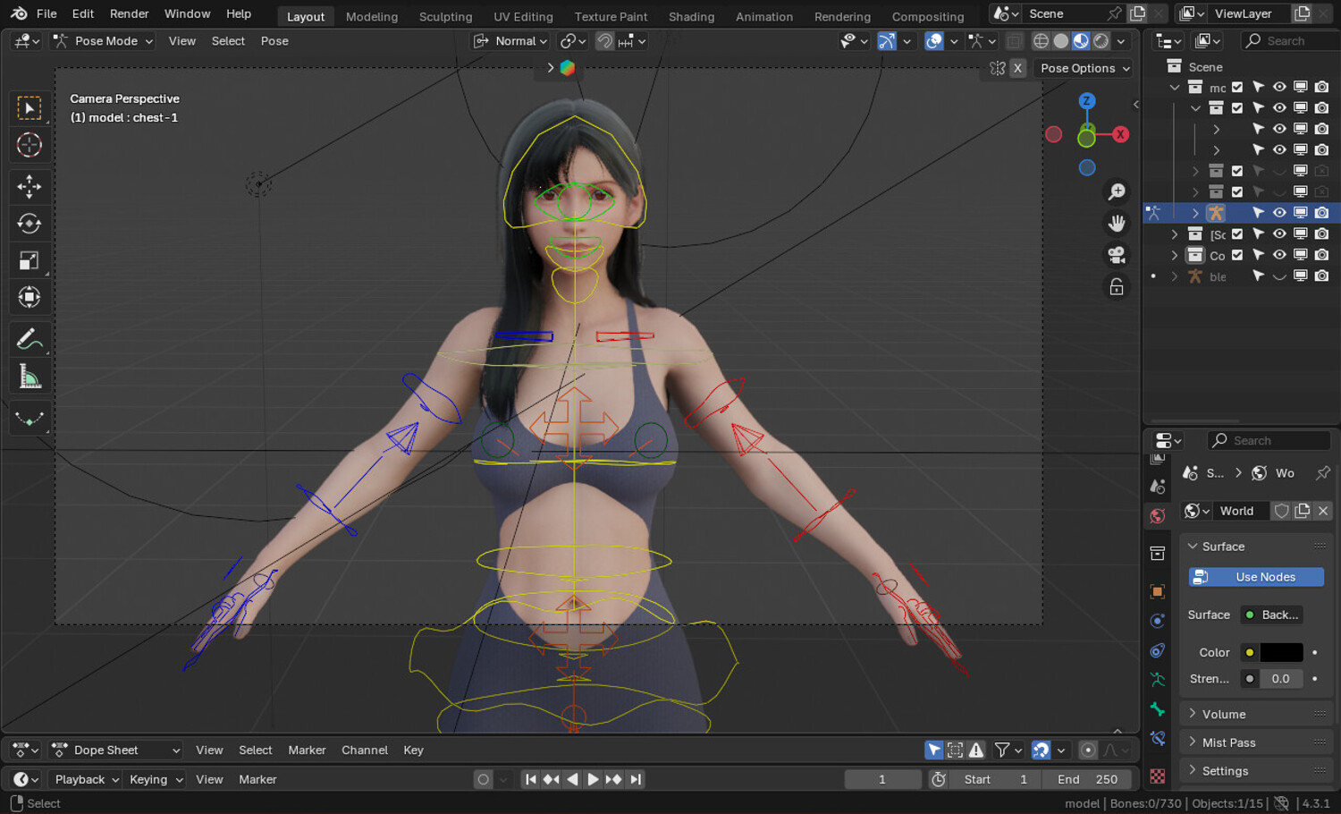The width and height of the screenshot is (1341, 814).
Task: Toggle Only Show Selected in Dope Sheet
Action: click(x=934, y=750)
